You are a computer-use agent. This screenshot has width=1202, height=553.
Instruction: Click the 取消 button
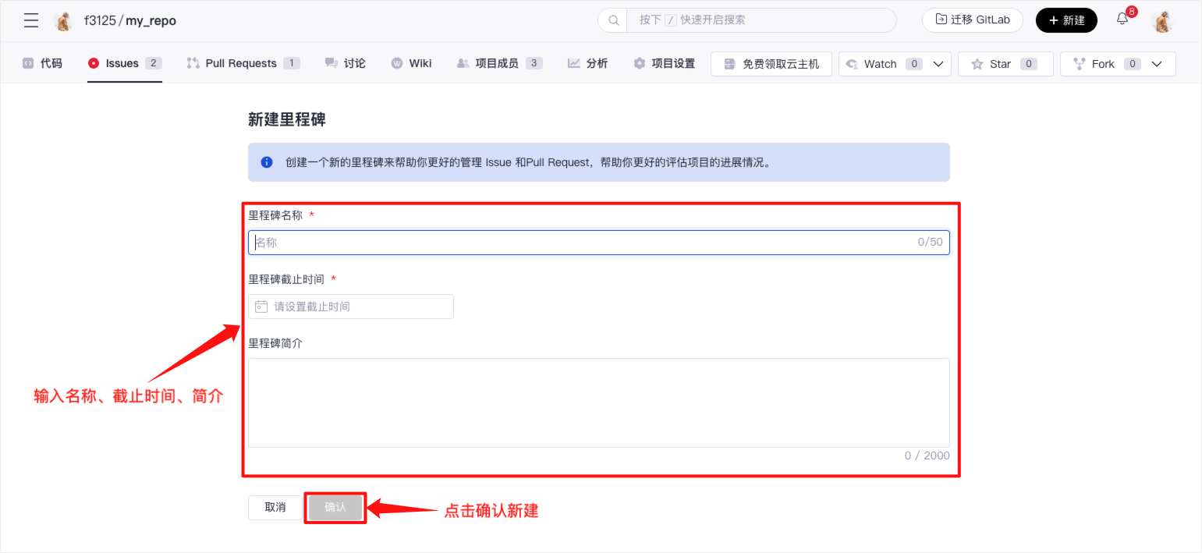tap(275, 508)
